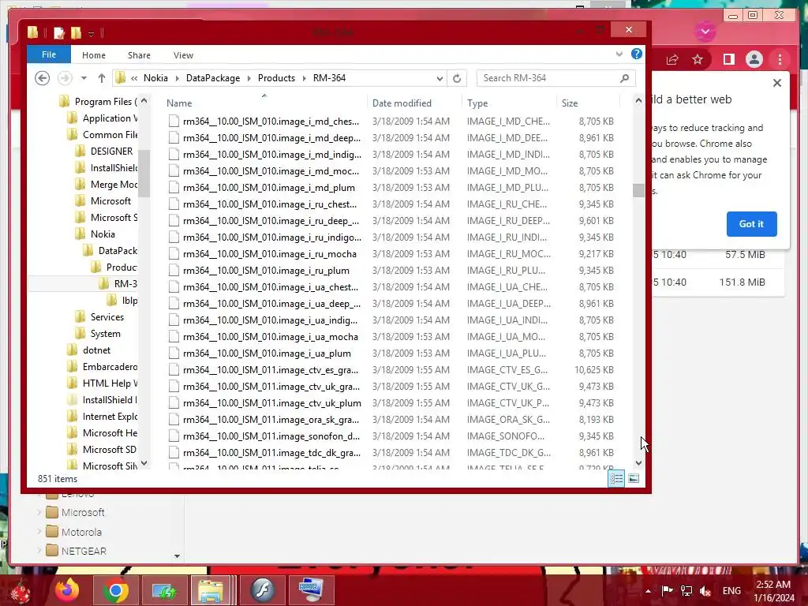Screen dimensions: 808x606
Task: Open Firefox from the taskbar
Action: 67,590
